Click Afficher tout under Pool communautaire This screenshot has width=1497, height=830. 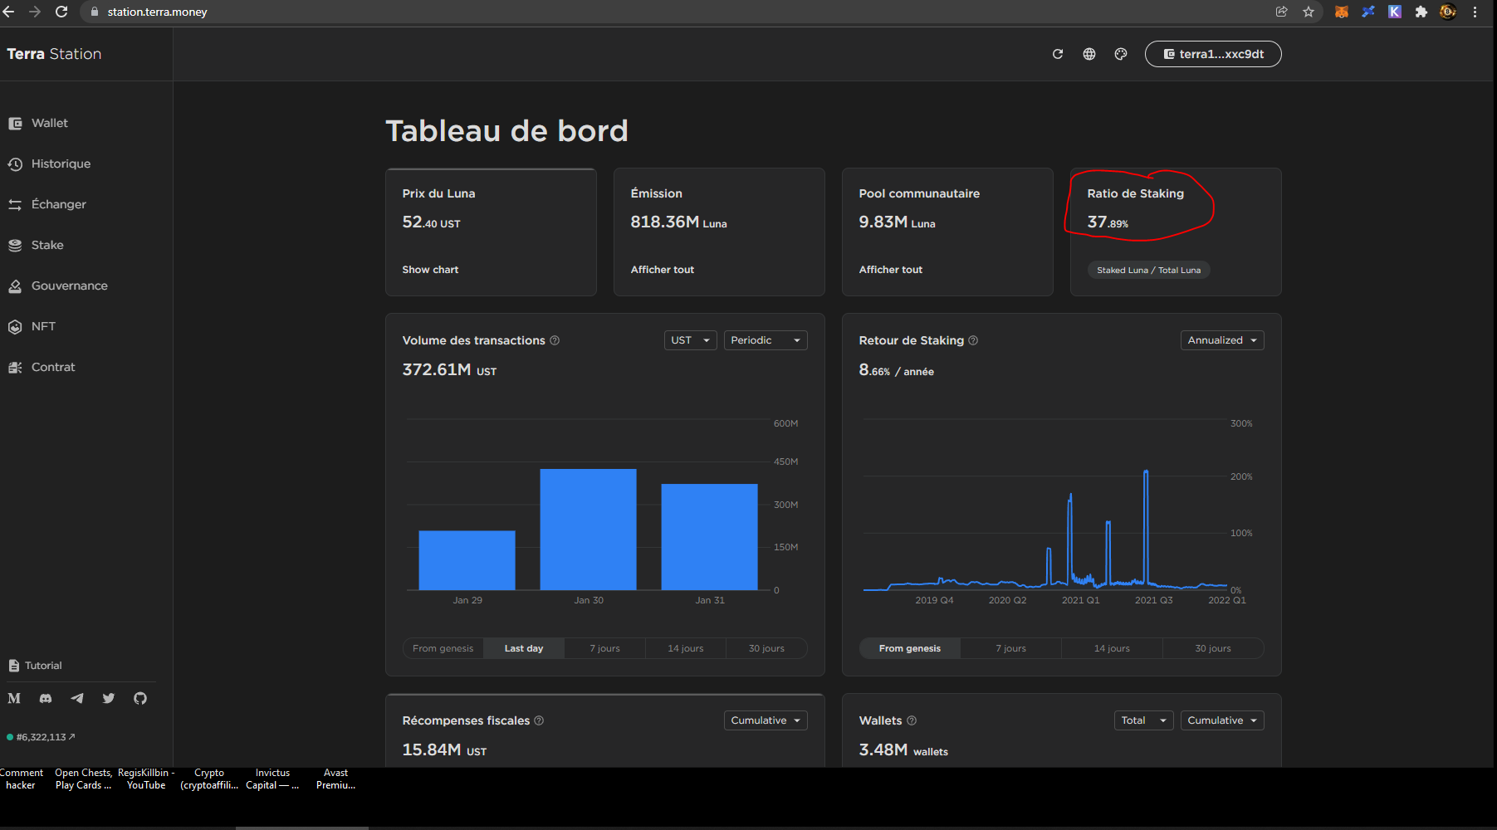point(891,270)
